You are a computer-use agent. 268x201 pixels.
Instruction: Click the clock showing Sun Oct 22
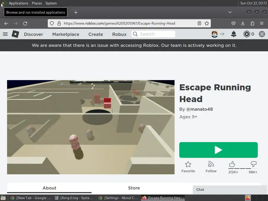pyautogui.click(x=253, y=3)
